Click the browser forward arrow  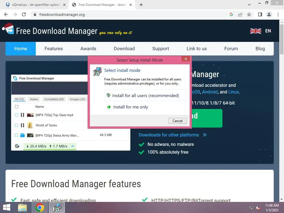click(15, 14)
